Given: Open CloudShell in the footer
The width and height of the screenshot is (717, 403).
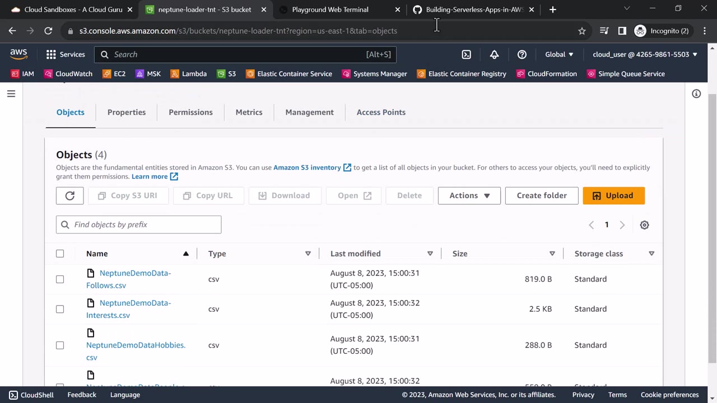Looking at the screenshot, I should coord(31,395).
